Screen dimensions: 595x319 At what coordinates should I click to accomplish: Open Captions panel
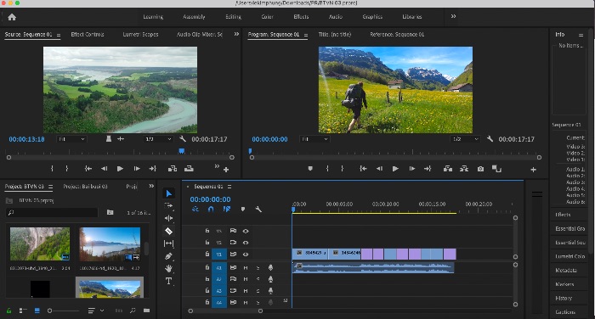565,312
